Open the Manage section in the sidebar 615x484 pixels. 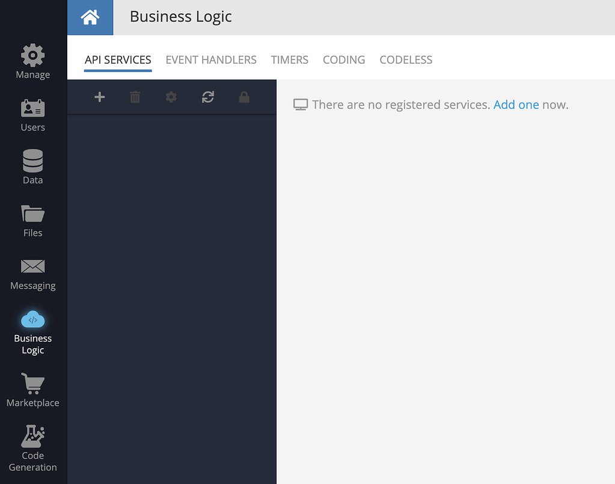point(32,60)
